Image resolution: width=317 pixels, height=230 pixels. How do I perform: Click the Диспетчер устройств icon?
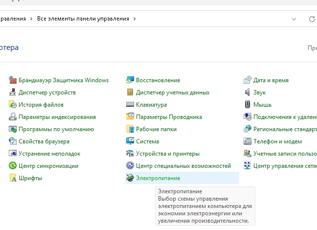pos(13,92)
